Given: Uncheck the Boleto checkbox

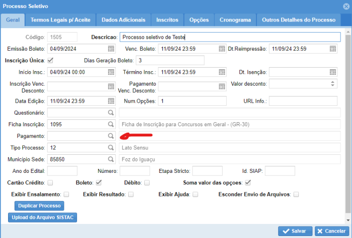Looking at the screenshot, I should point(99,182).
